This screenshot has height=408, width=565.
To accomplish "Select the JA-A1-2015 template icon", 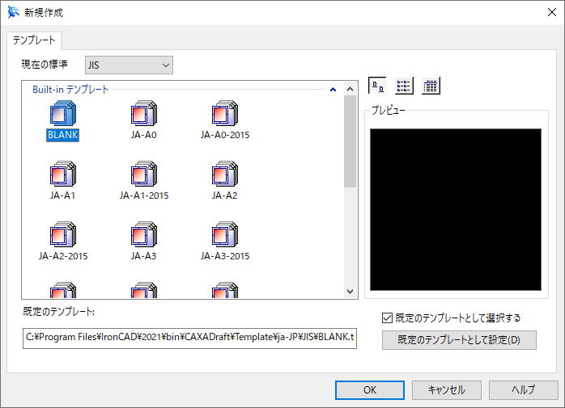I will click(x=144, y=174).
